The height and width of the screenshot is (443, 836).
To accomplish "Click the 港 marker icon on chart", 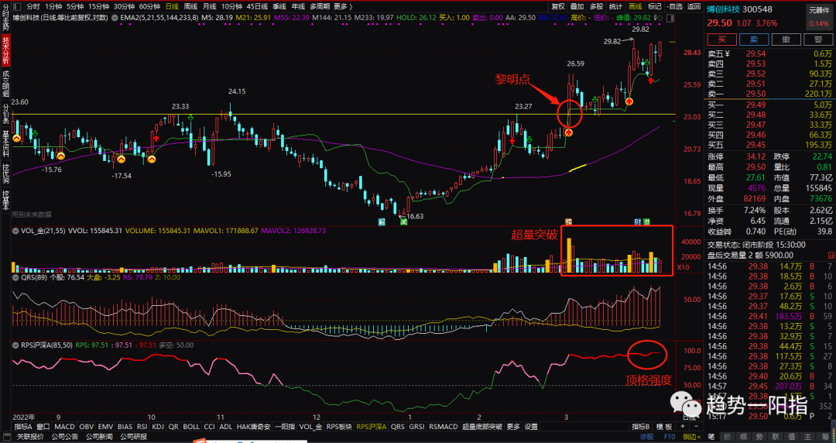I will coord(646,221).
